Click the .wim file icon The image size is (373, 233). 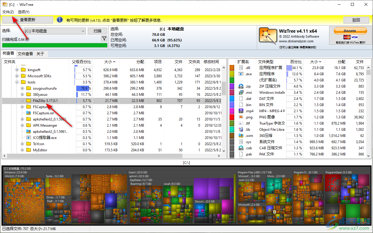pyautogui.click(x=241, y=135)
